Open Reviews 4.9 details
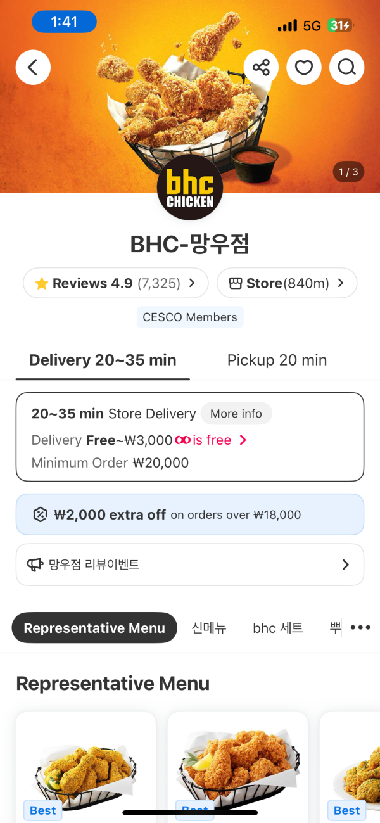Viewport: 380px width, 823px height. point(115,283)
